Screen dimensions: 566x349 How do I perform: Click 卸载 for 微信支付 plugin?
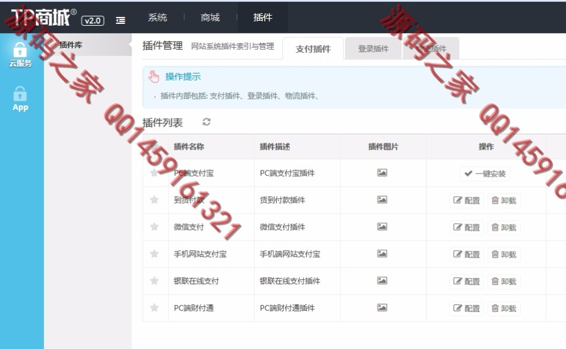(504, 228)
